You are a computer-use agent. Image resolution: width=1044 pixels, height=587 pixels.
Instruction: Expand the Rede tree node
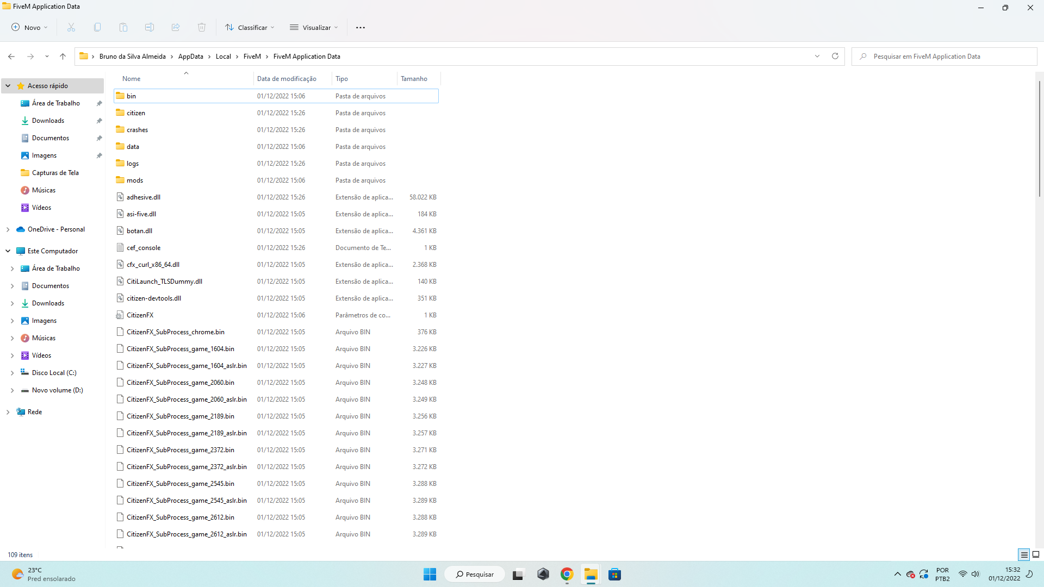(x=8, y=412)
